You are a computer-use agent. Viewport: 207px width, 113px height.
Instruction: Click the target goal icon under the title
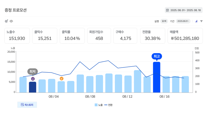[x=6, y=21]
